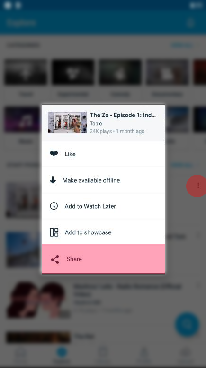Click the blurred icon in the top-right header

coord(190,23)
